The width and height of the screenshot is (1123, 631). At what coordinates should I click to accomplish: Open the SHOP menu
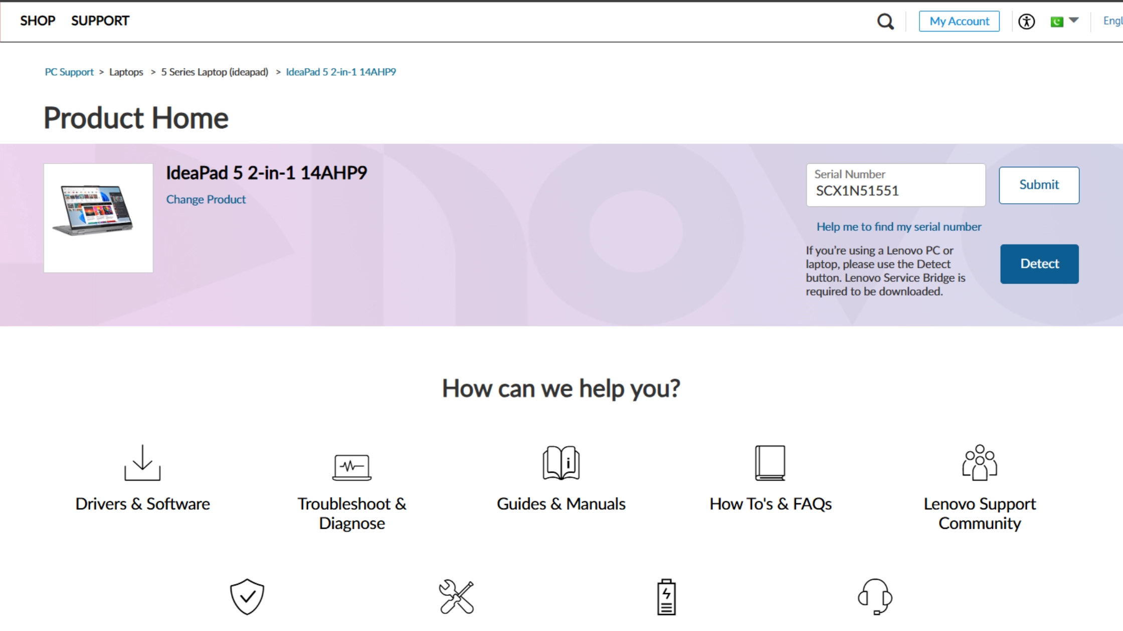(38, 21)
